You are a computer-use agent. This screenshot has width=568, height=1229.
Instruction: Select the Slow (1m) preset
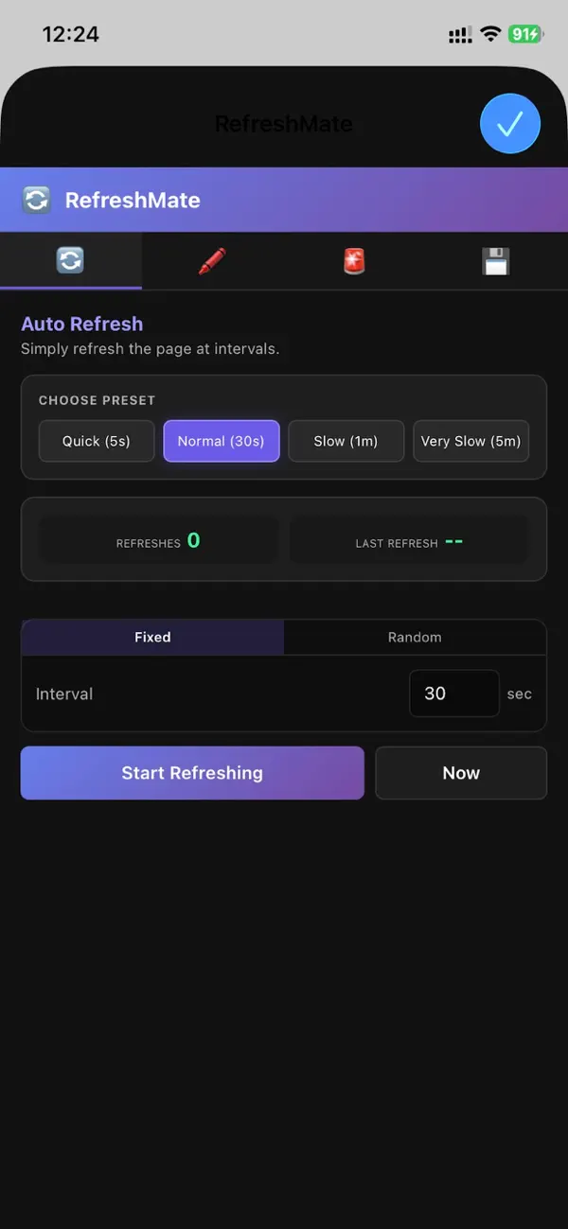click(346, 441)
